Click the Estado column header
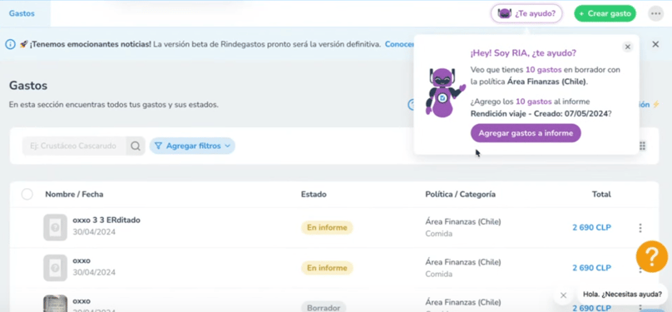Image resolution: width=672 pixels, height=312 pixels. [314, 195]
